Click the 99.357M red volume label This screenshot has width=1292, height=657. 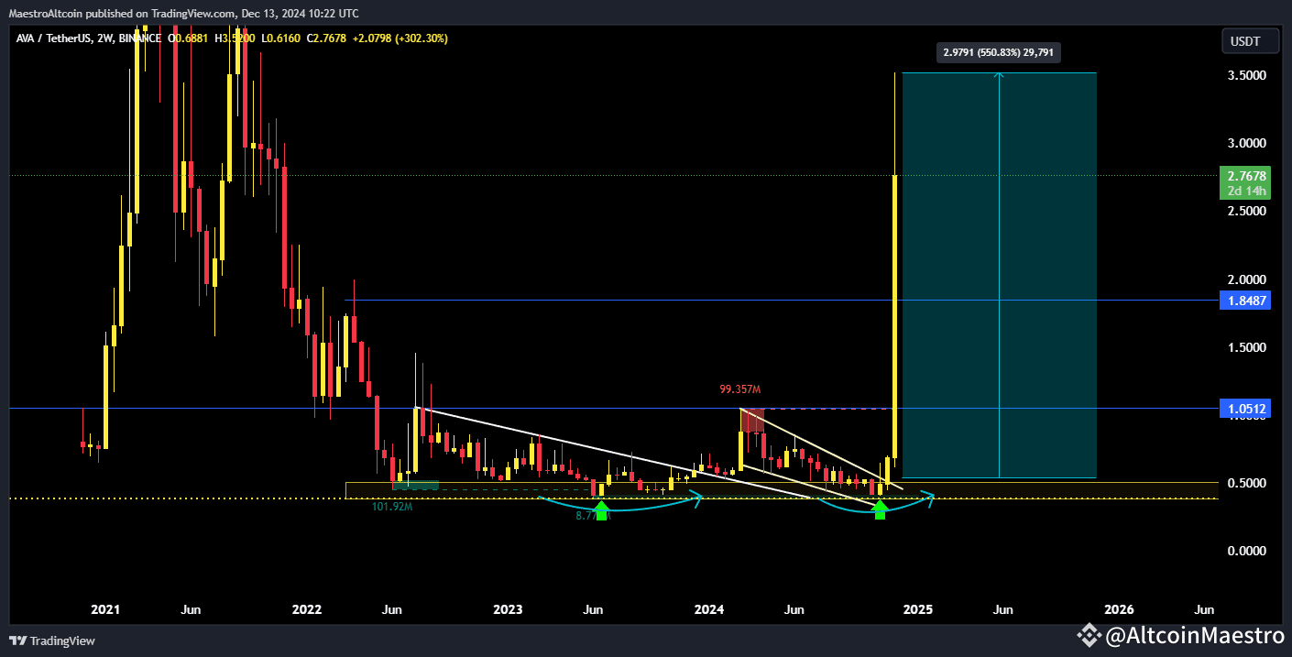click(x=741, y=389)
